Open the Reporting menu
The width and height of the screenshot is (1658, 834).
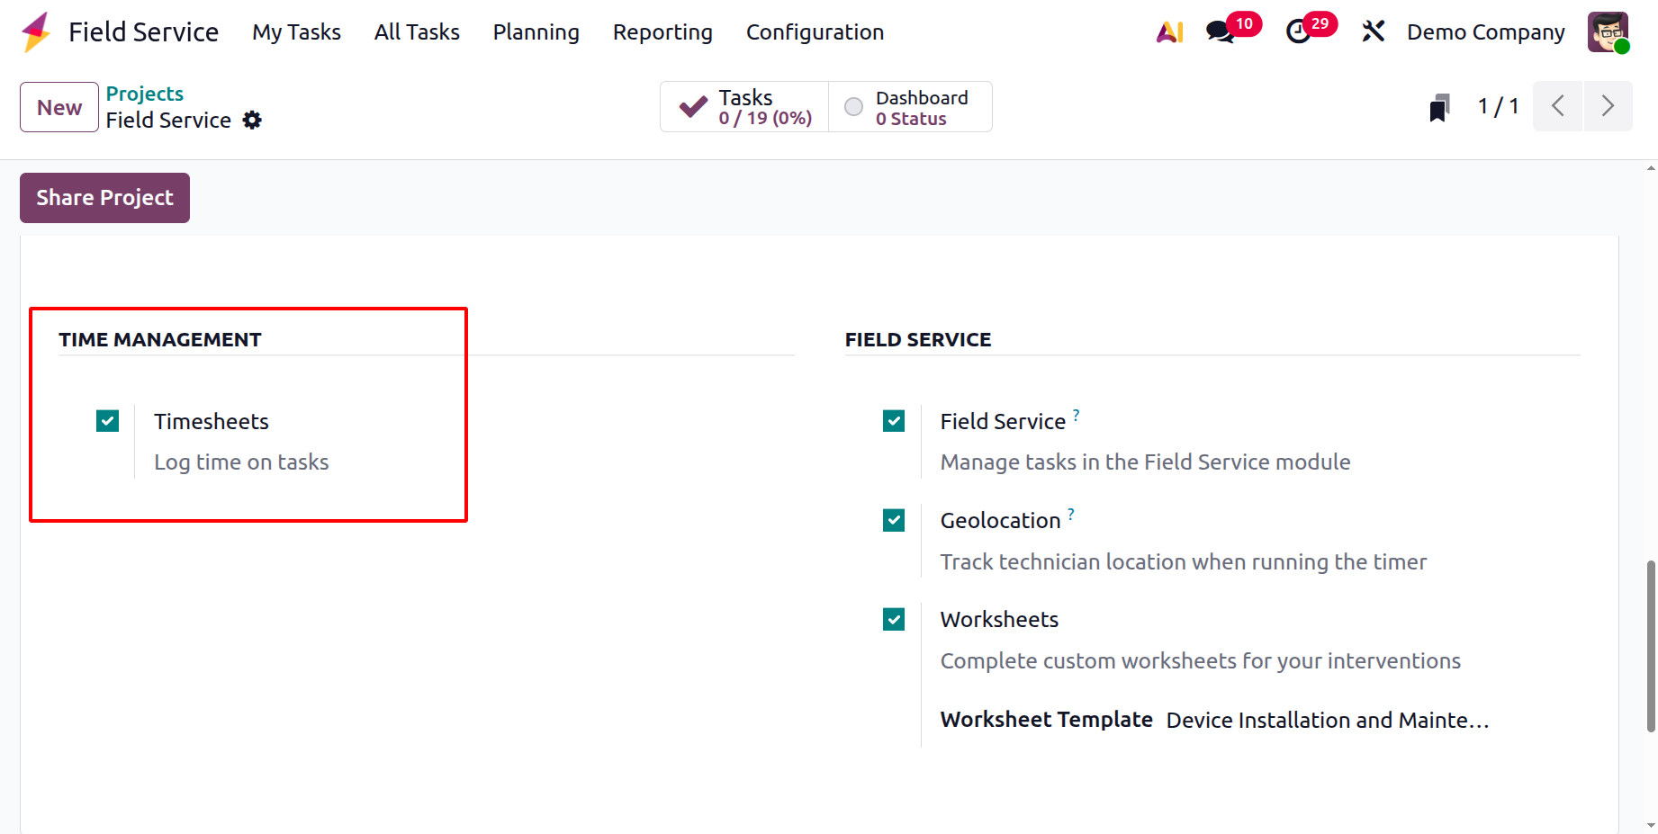pos(662,32)
